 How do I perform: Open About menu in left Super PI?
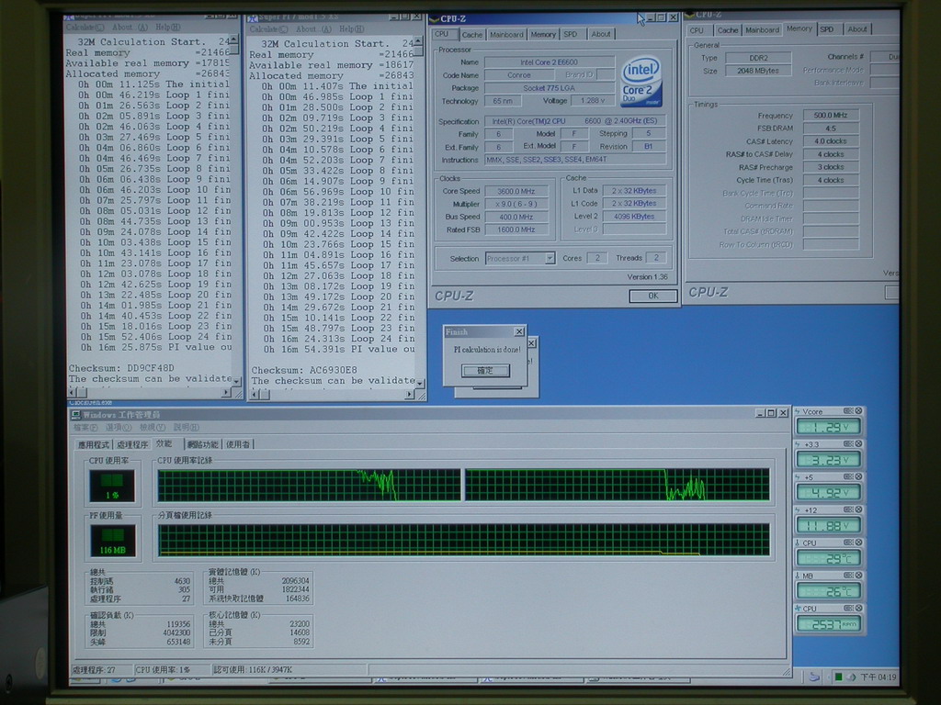[130, 27]
